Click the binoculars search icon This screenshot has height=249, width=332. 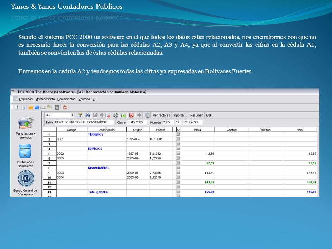tap(87, 115)
